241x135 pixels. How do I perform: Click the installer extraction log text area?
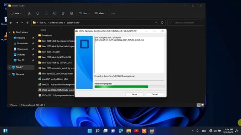[130, 54]
